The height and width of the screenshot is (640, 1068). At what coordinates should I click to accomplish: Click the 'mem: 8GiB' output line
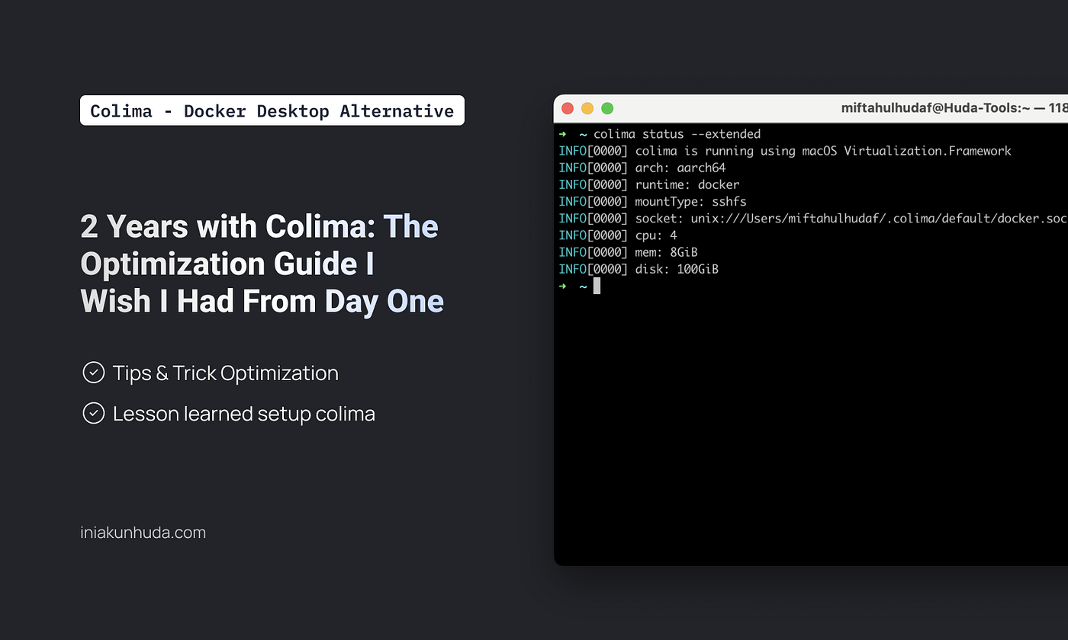(629, 252)
